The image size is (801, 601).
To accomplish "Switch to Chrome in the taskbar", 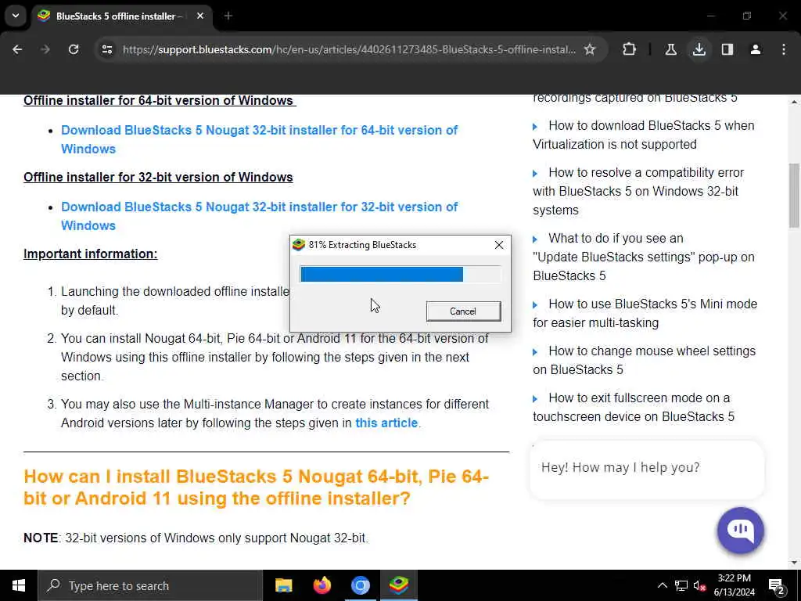I will pos(360,585).
